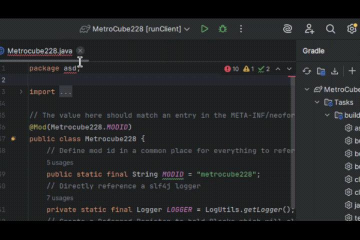Viewport: 360px width, 240px height.
Task: Collapse the Tasks folder in Gradle tree
Action: 317,102
